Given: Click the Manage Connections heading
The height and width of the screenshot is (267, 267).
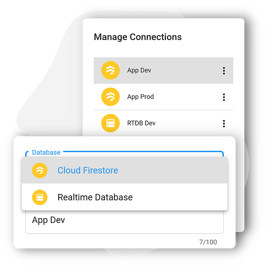Looking at the screenshot, I should (138, 37).
